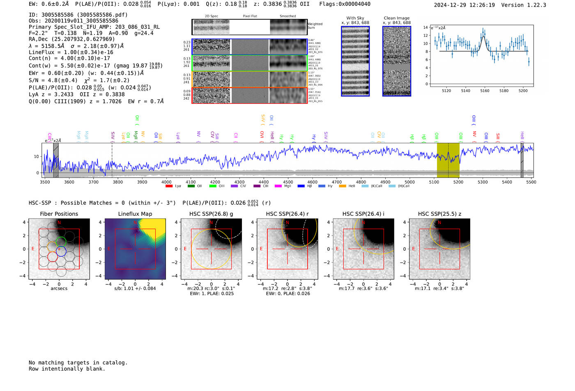Viewport: 575px width, 391px height.
Task: Click the yellow highlighted region in the spectrum
Action: click(x=448, y=160)
